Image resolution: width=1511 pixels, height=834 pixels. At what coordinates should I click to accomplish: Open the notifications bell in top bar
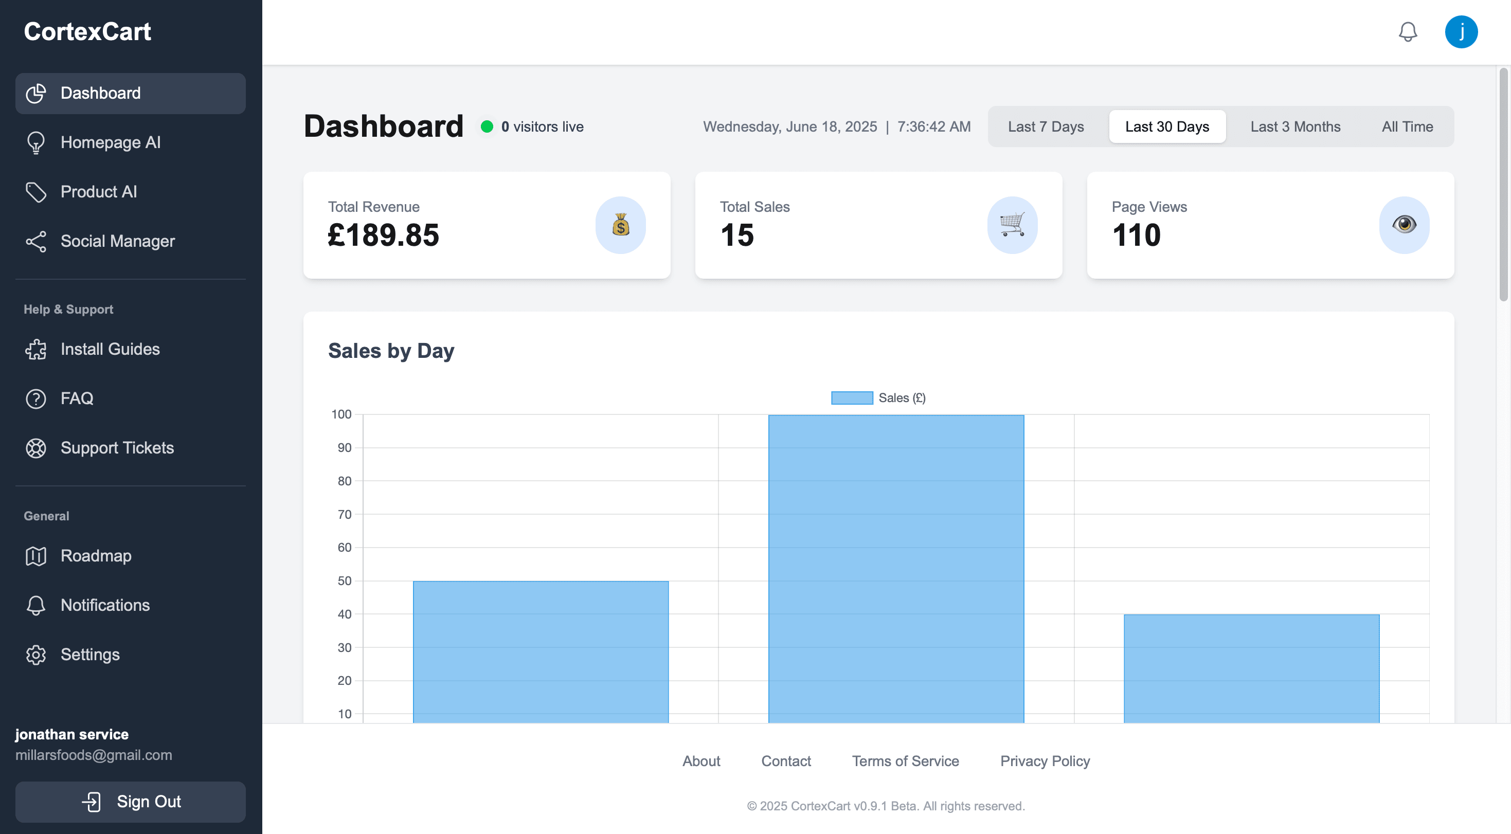(x=1408, y=32)
